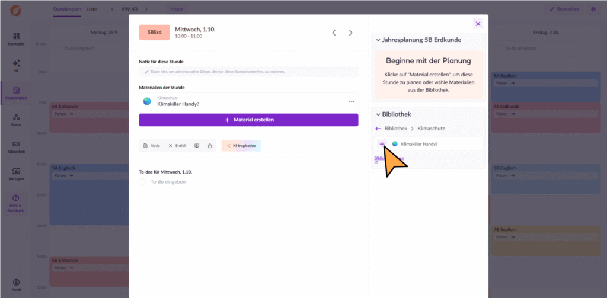Select the Bibliothek breadcrumb entry
The height and width of the screenshot is (298, 607).
click(x=395, y=128)
